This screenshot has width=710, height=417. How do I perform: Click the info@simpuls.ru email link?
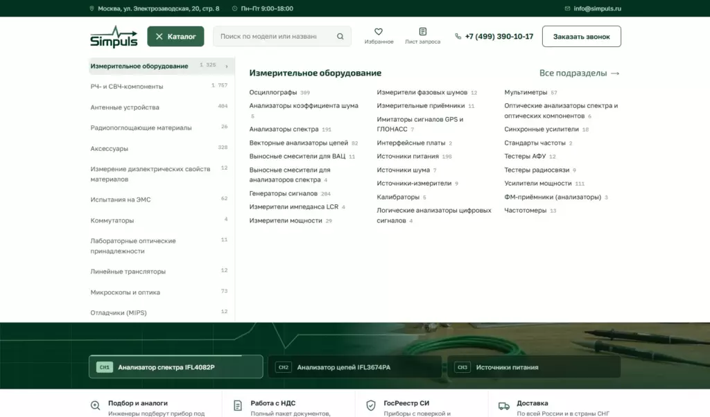click(597, 8)
